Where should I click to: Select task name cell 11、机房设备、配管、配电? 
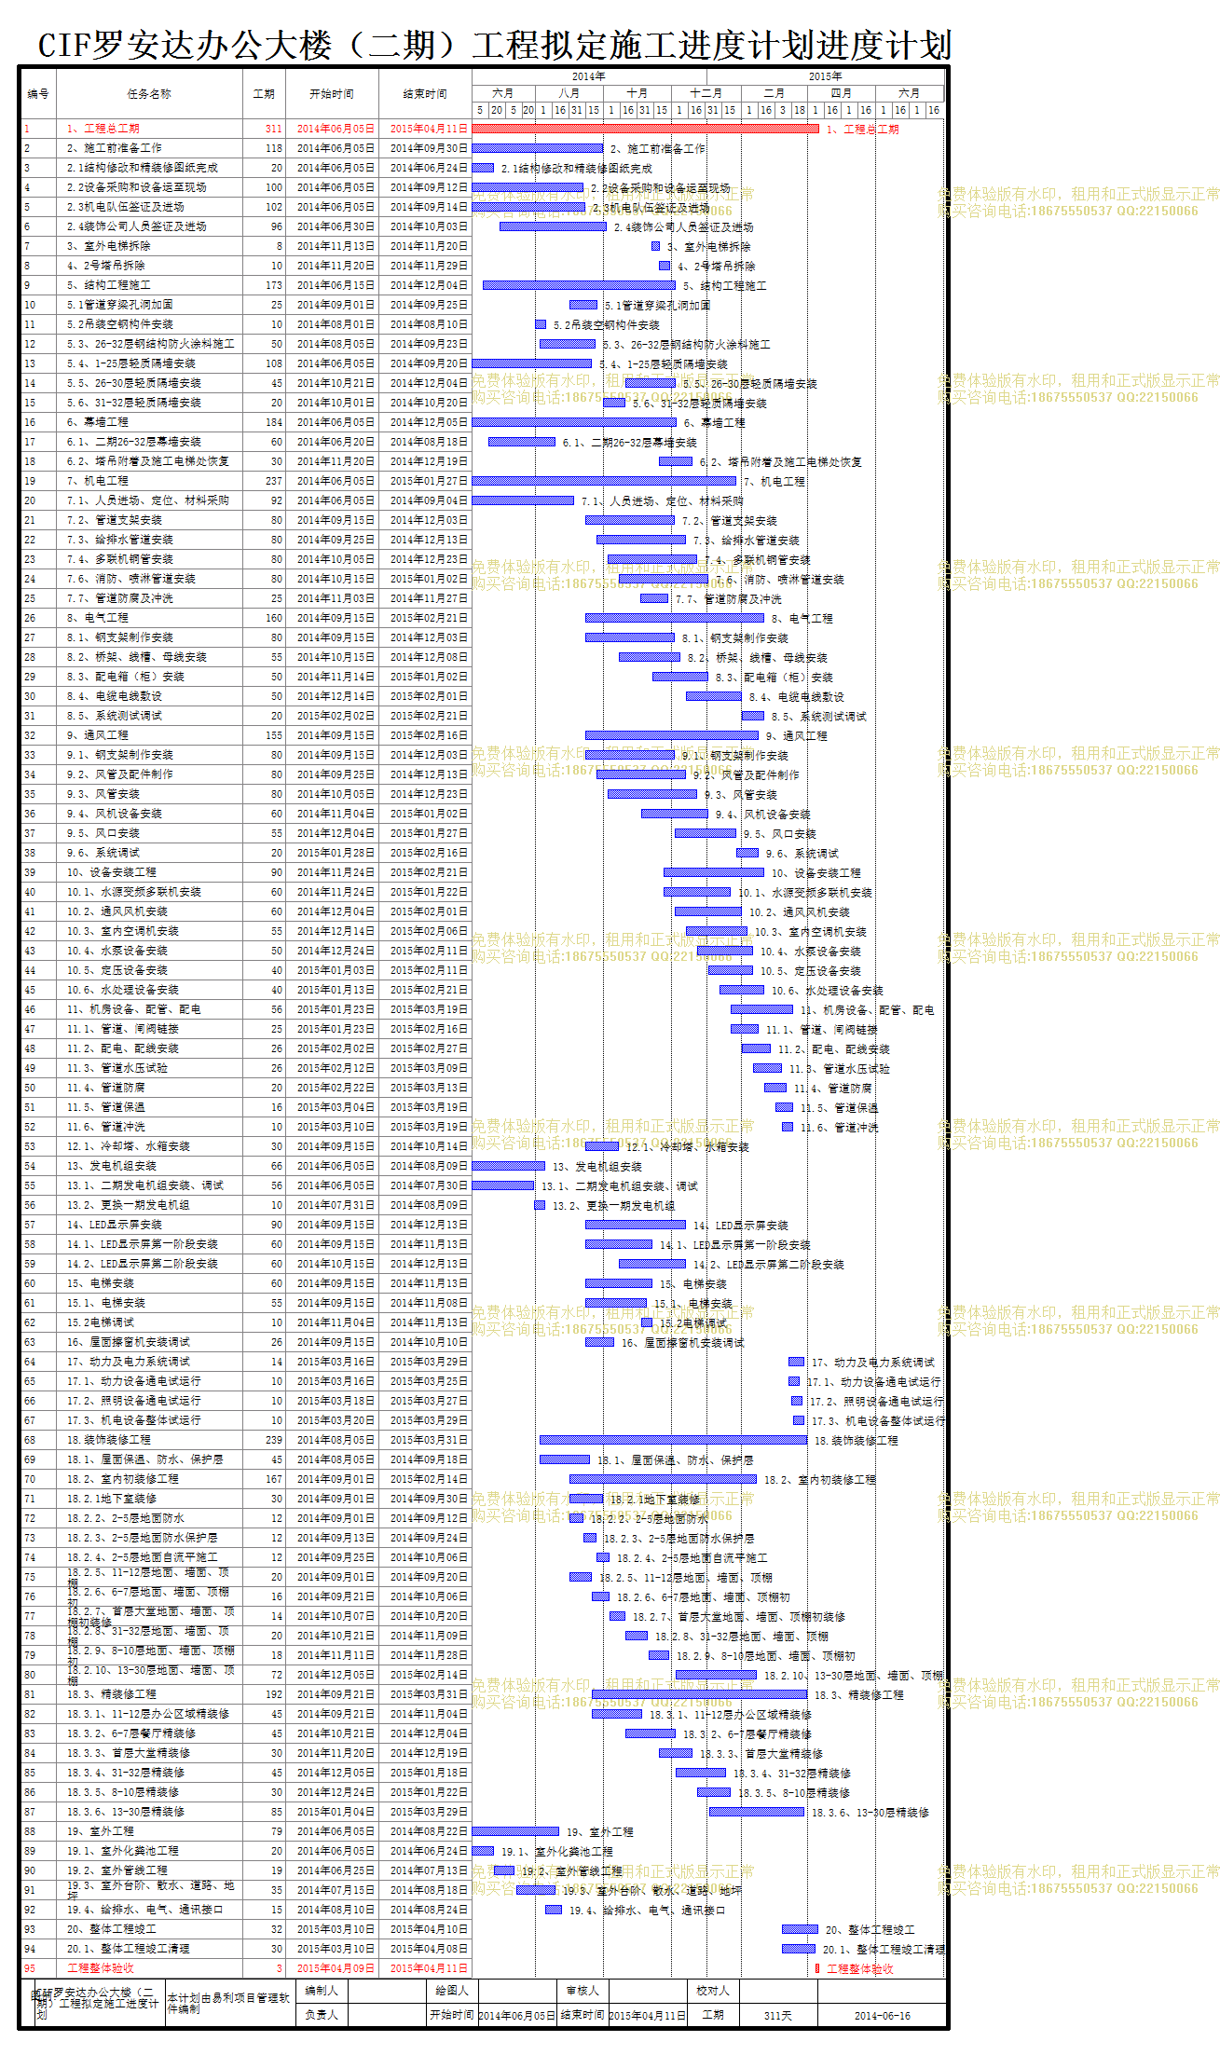tap(149, 1009)
